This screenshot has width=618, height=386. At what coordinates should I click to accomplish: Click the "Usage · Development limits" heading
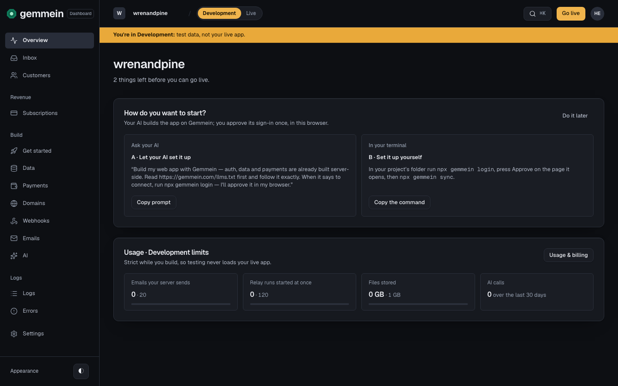tap(167, 253)
